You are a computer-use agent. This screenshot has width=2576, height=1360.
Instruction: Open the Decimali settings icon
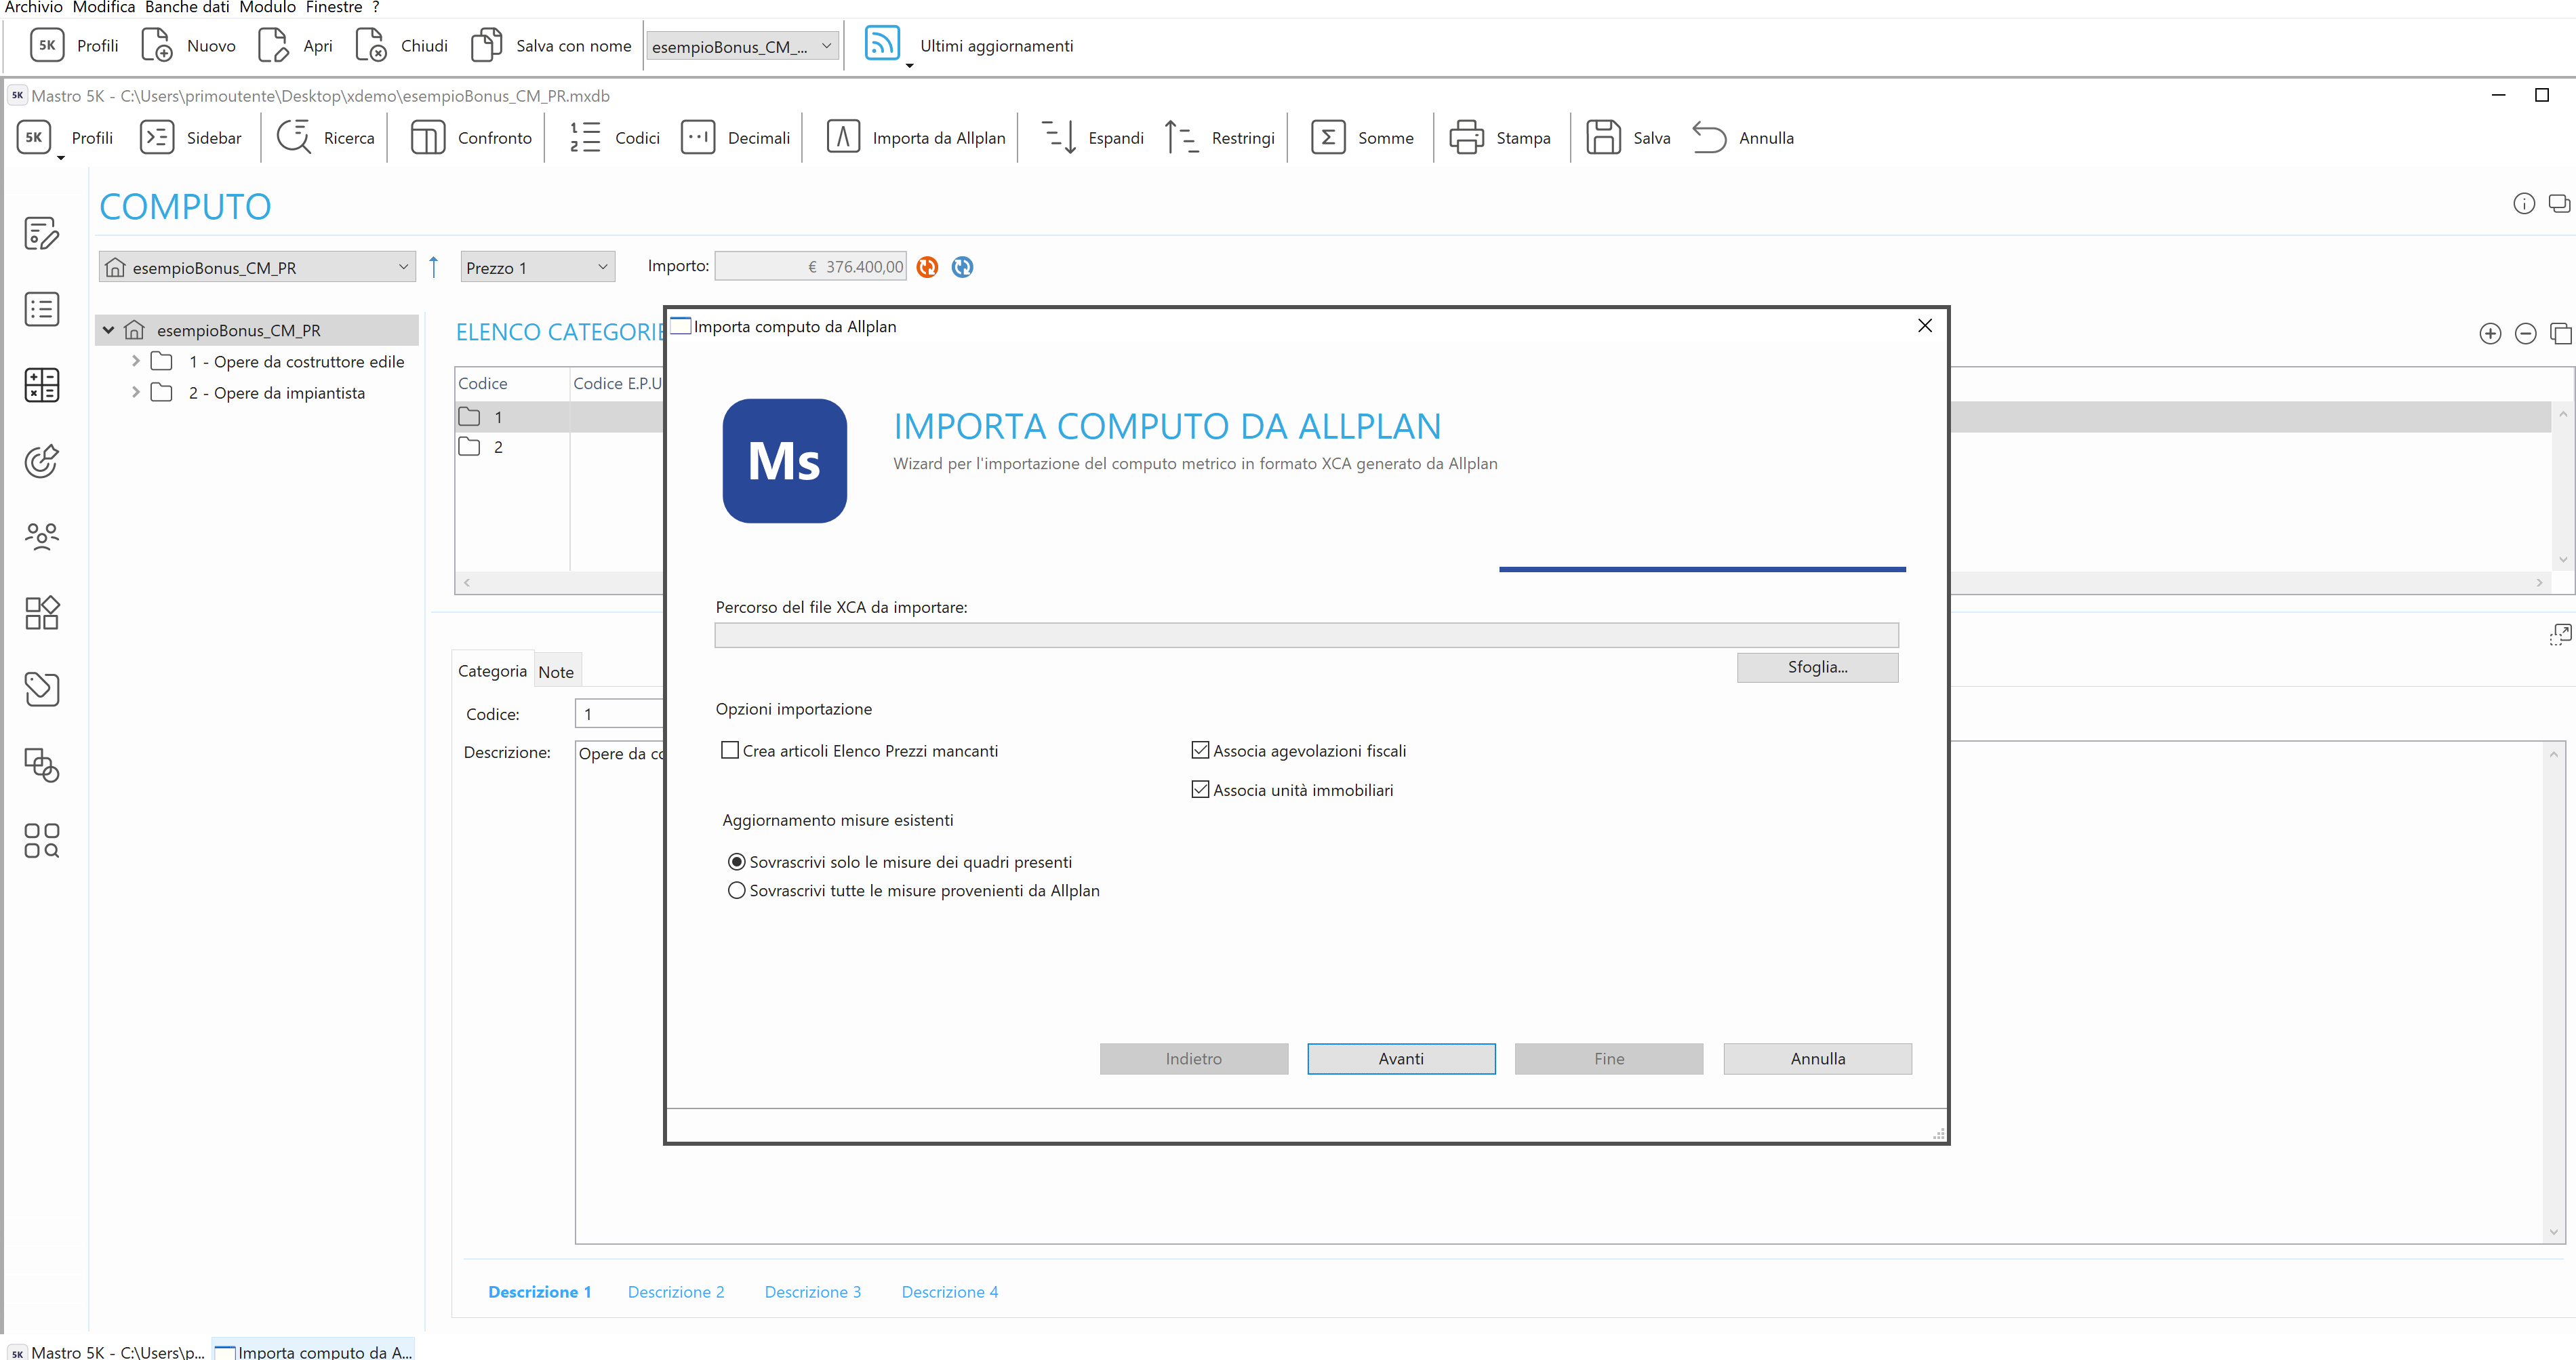pos(698,137)
